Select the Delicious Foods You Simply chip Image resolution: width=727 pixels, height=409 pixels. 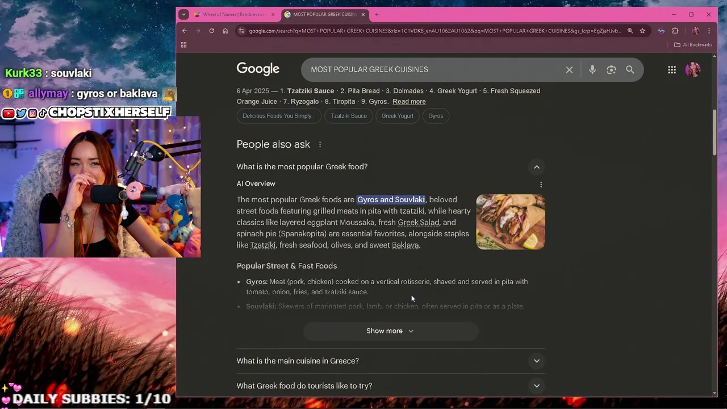pos(278,116)
